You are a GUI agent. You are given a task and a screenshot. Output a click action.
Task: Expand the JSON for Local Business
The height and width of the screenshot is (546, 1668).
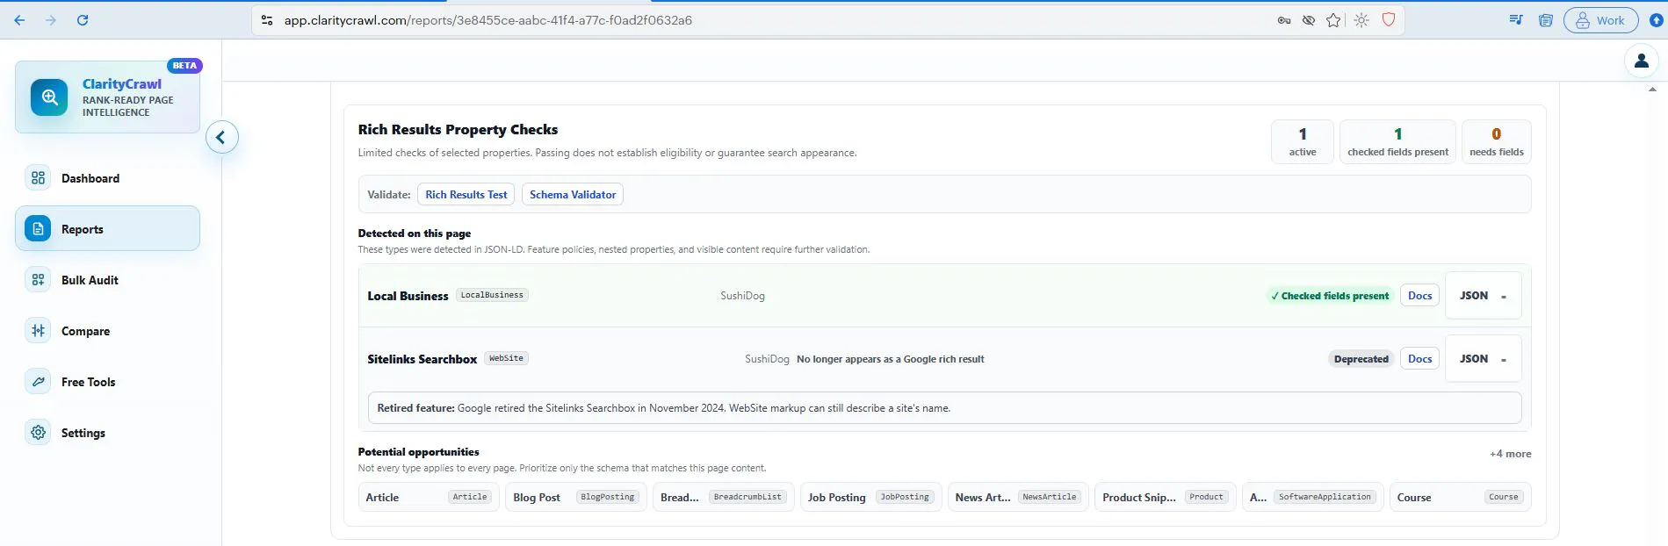pos(1483,296)
